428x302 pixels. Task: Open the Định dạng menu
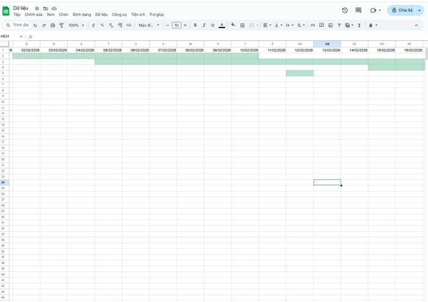coord(81,14)
